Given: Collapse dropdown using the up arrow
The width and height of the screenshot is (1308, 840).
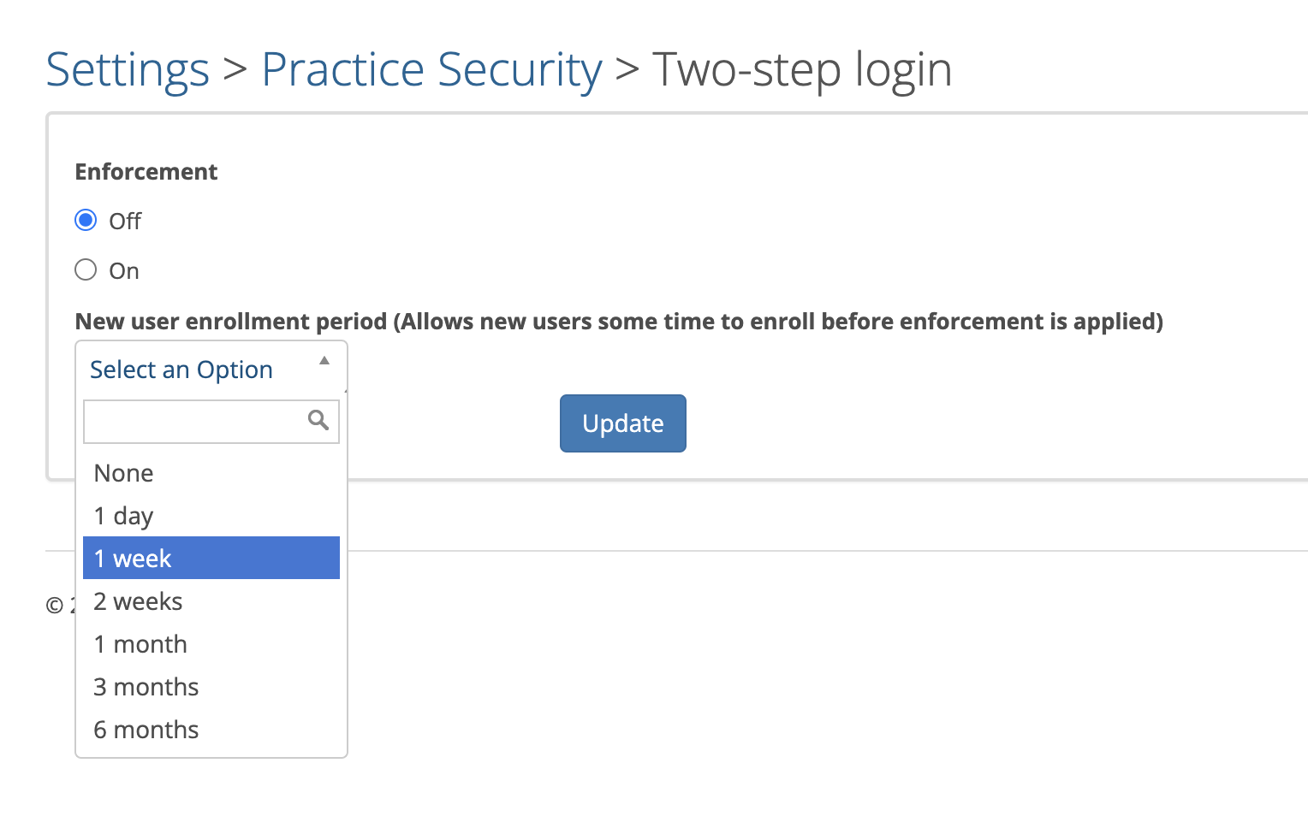Looking at the screenshot, I should click(324, 361).
